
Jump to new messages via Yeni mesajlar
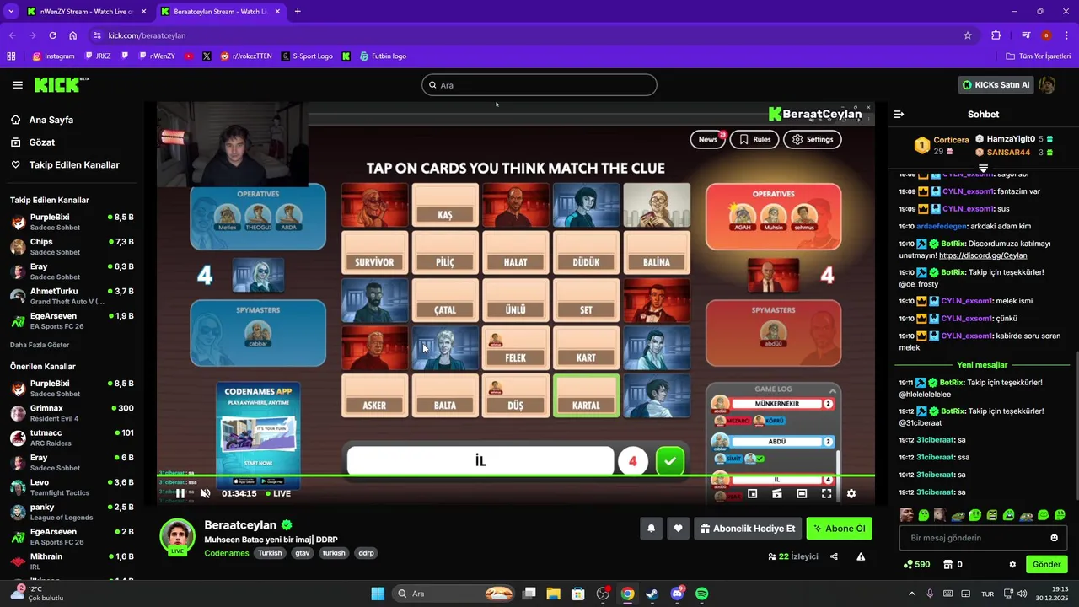pos(982,365)
